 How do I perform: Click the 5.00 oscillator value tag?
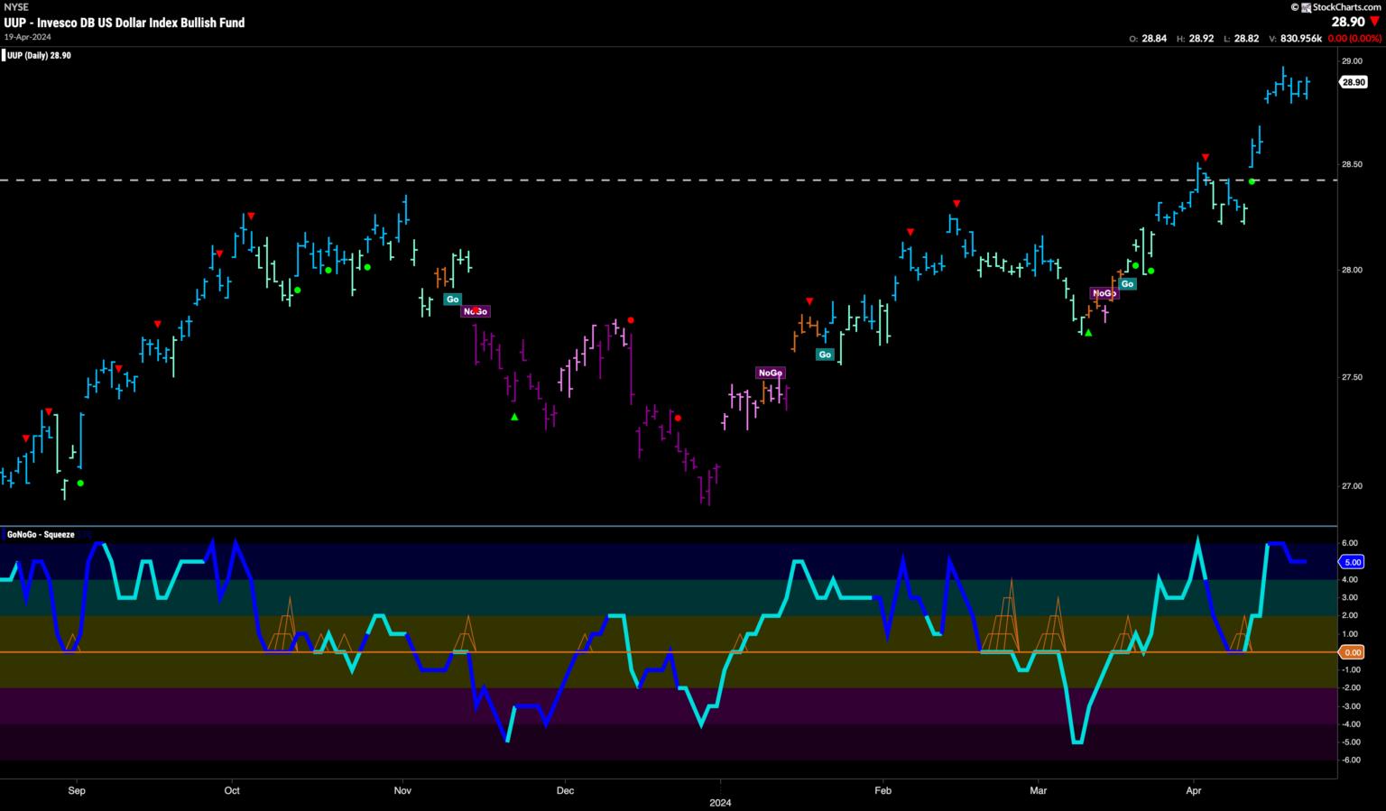[x=1353, y=562]
